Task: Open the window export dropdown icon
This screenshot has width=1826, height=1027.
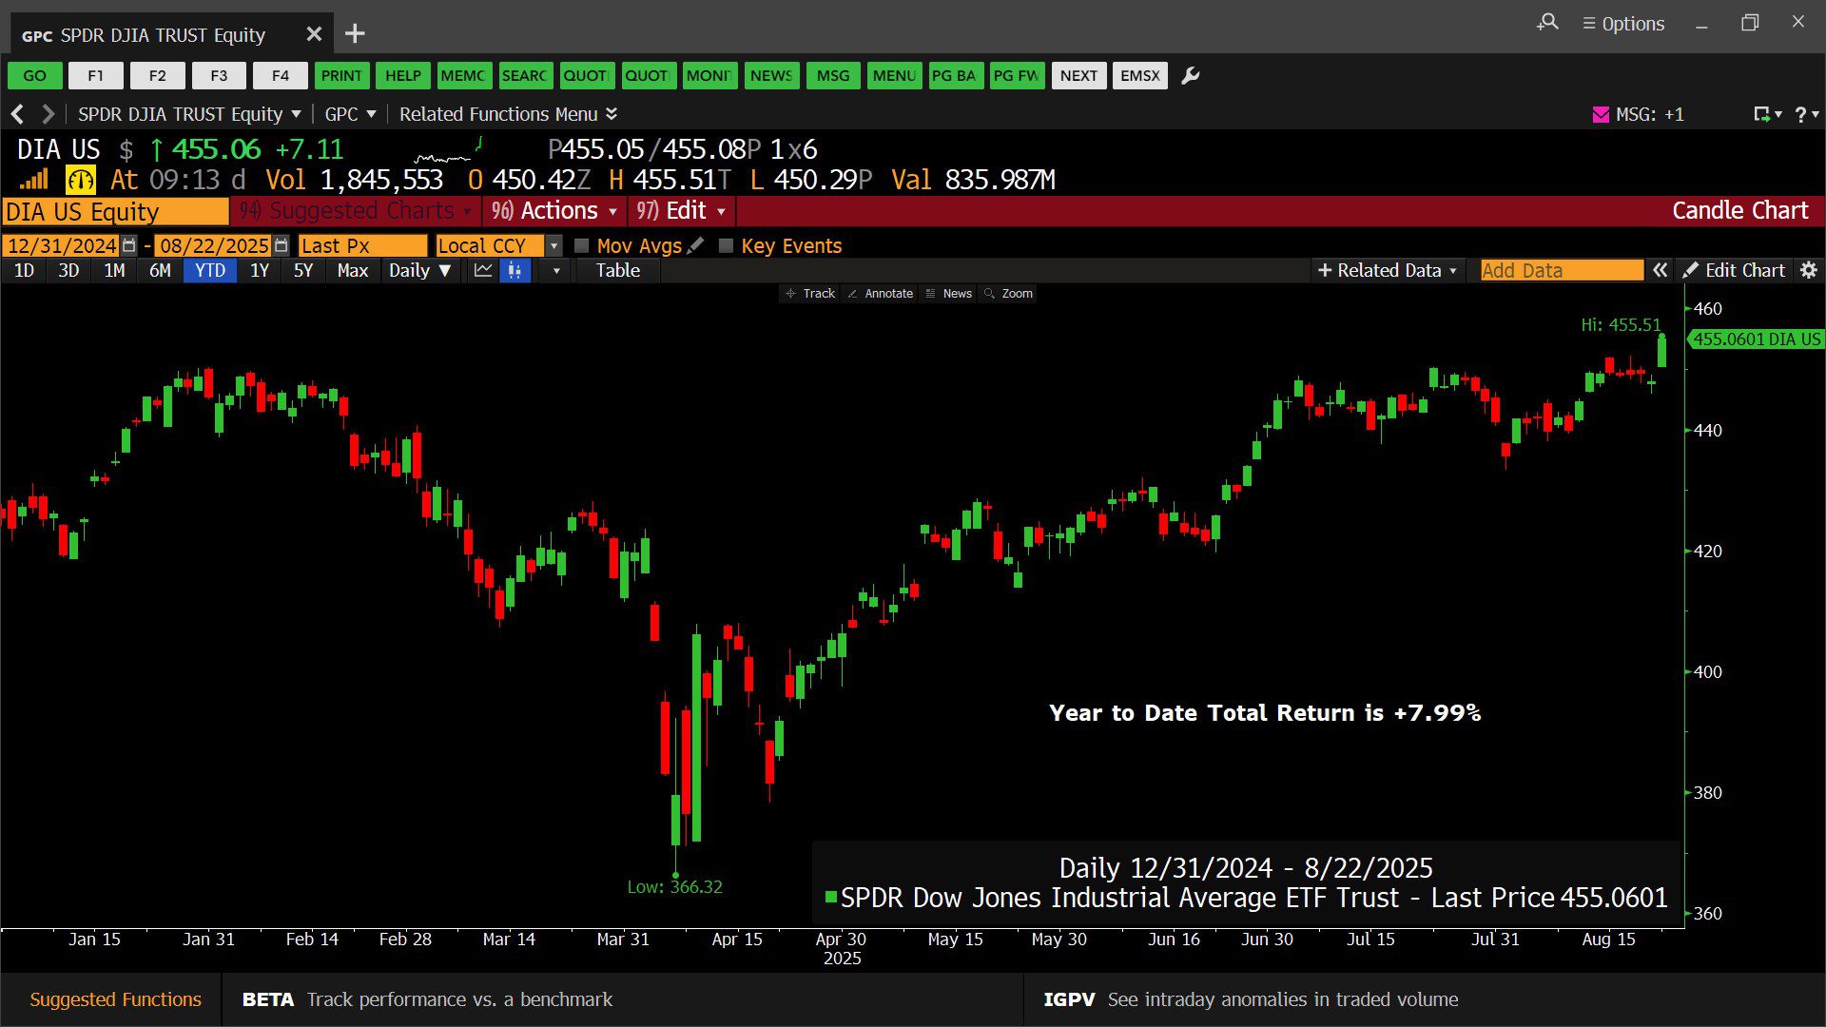Action: pos(1768,114)
